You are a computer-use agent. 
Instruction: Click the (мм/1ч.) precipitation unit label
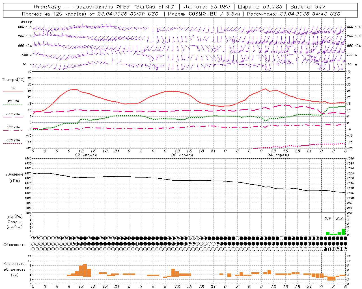click(x=15, y=227)
